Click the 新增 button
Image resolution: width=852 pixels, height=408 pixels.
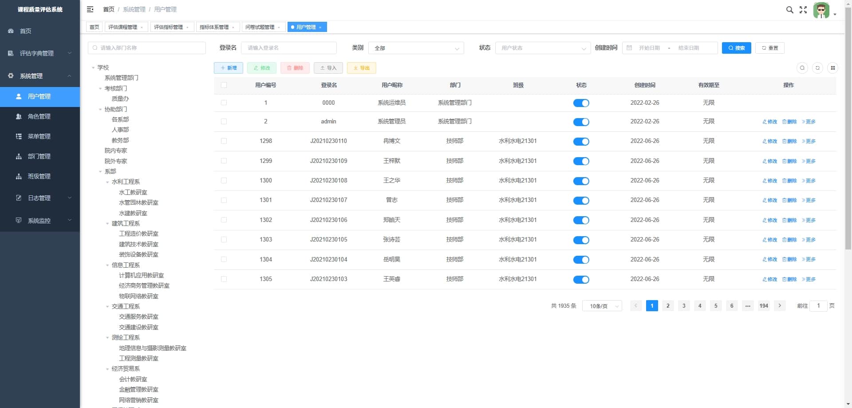[x=229, y=68]
